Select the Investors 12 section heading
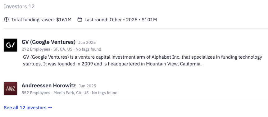Image resolution: width=268 pixels, height=117 pixels. (19, 6)
